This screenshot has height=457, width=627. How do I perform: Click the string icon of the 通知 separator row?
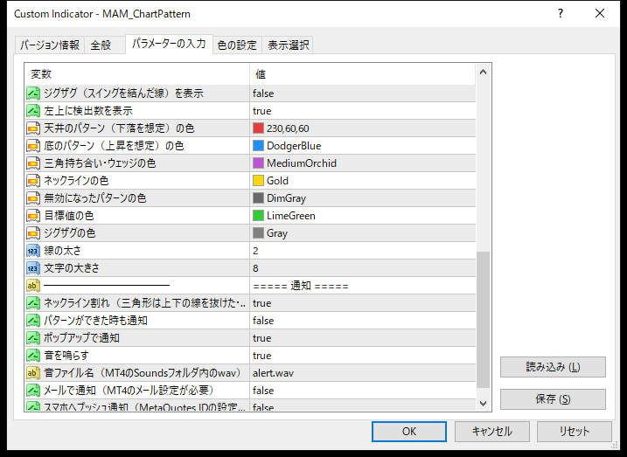[x=33, y=286]
